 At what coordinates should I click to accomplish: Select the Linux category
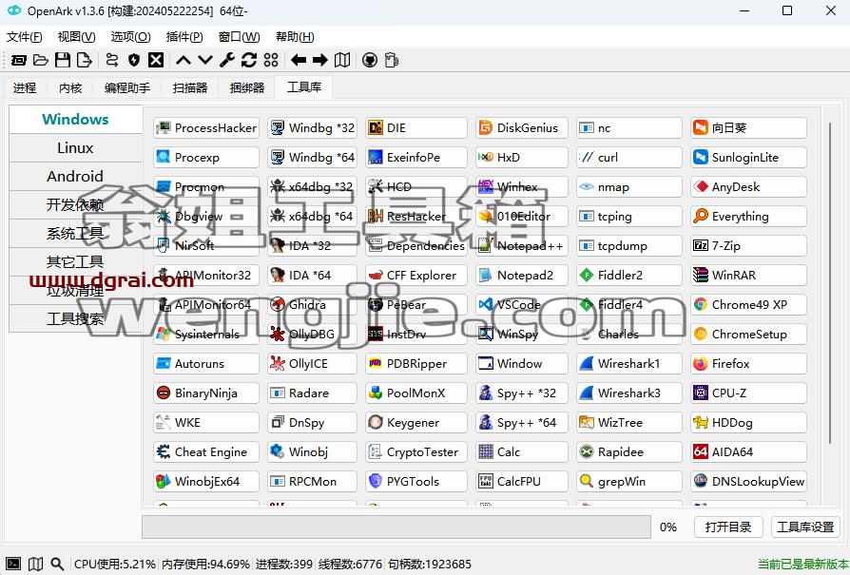pos(75,148)
